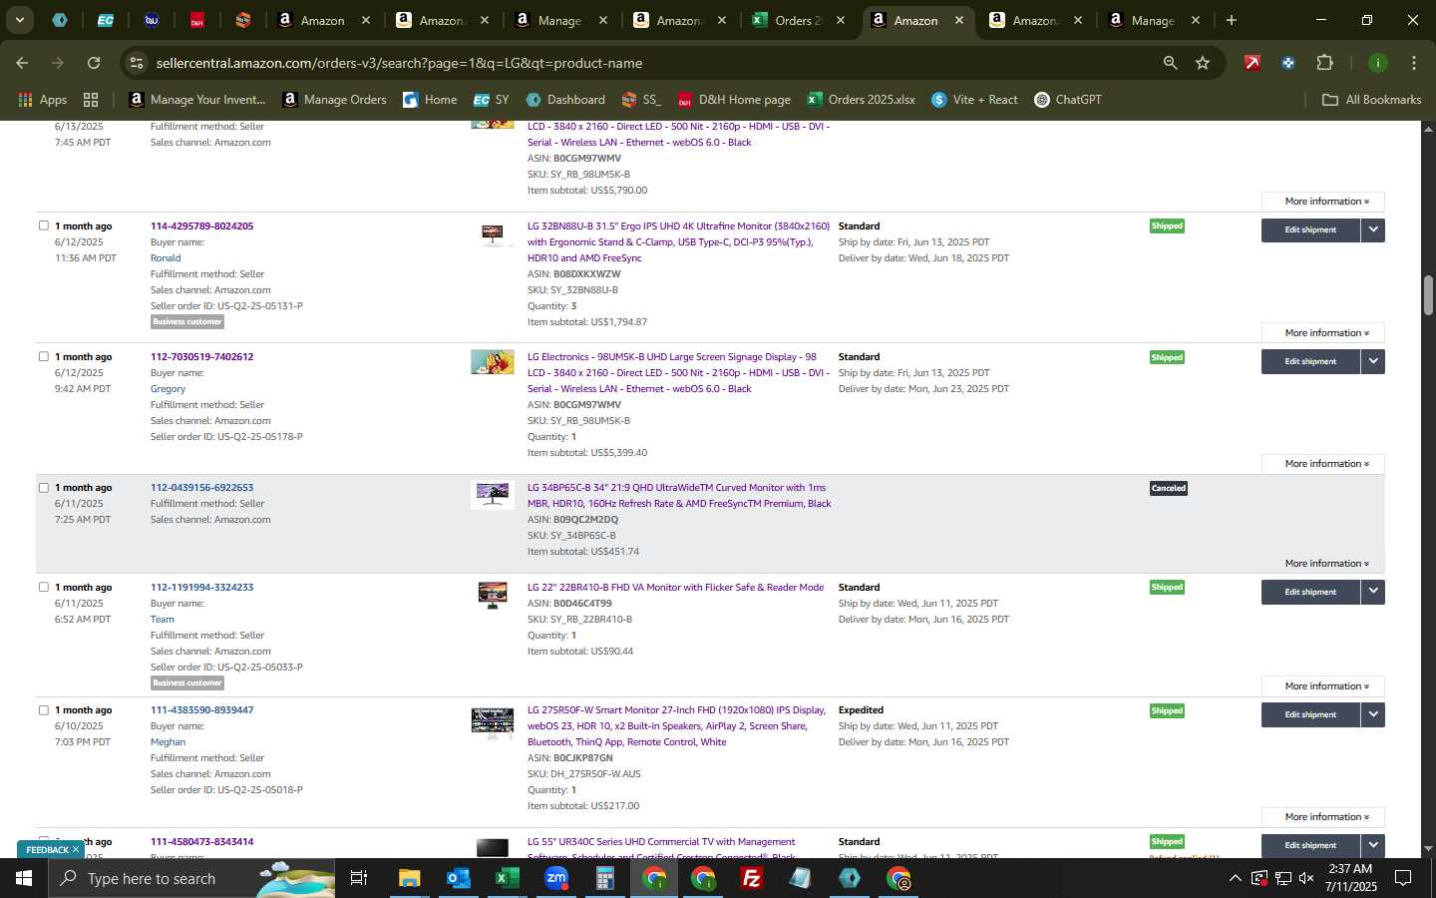Open buyer name Ronald link
1436x898 pixels.
[166, 257]
